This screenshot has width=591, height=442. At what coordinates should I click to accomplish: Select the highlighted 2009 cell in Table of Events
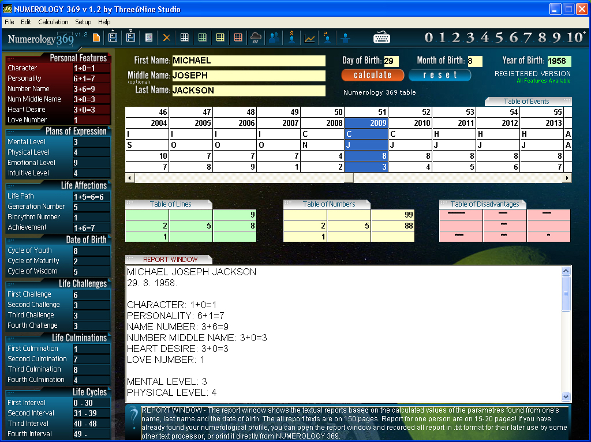click(x=367, y=123)
